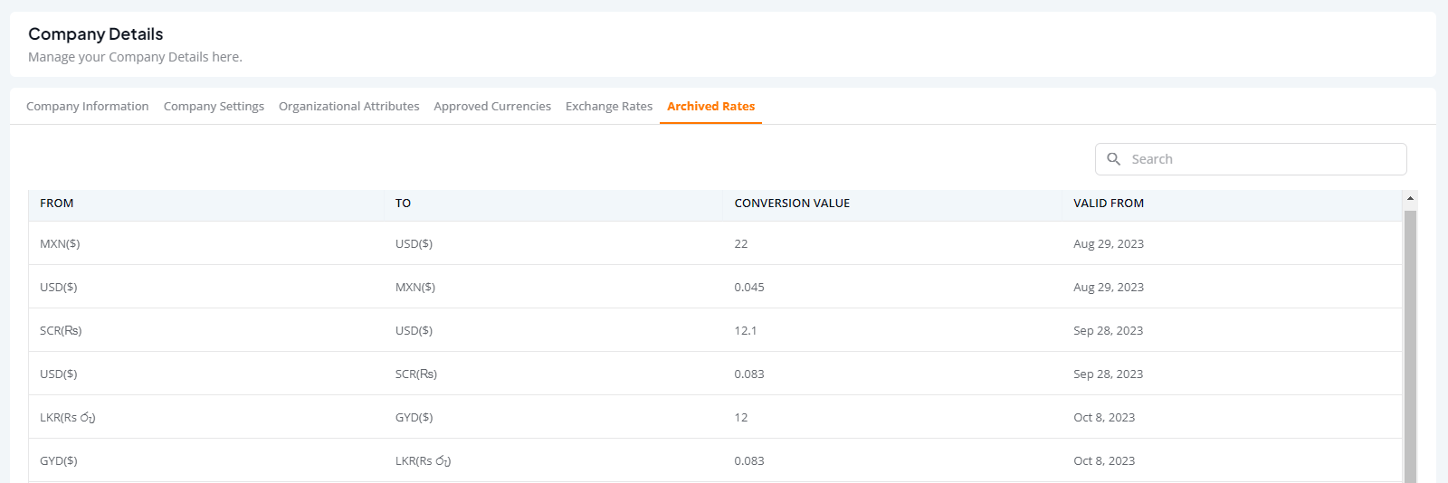
Task: Select the Archived Rates tab
Action: pyautogui.click(x=710, y=106)
